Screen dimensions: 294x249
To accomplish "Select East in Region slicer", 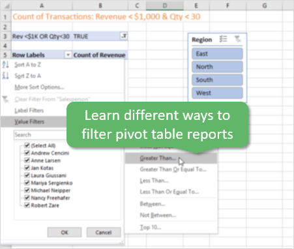I will click(x=217, y=53).
